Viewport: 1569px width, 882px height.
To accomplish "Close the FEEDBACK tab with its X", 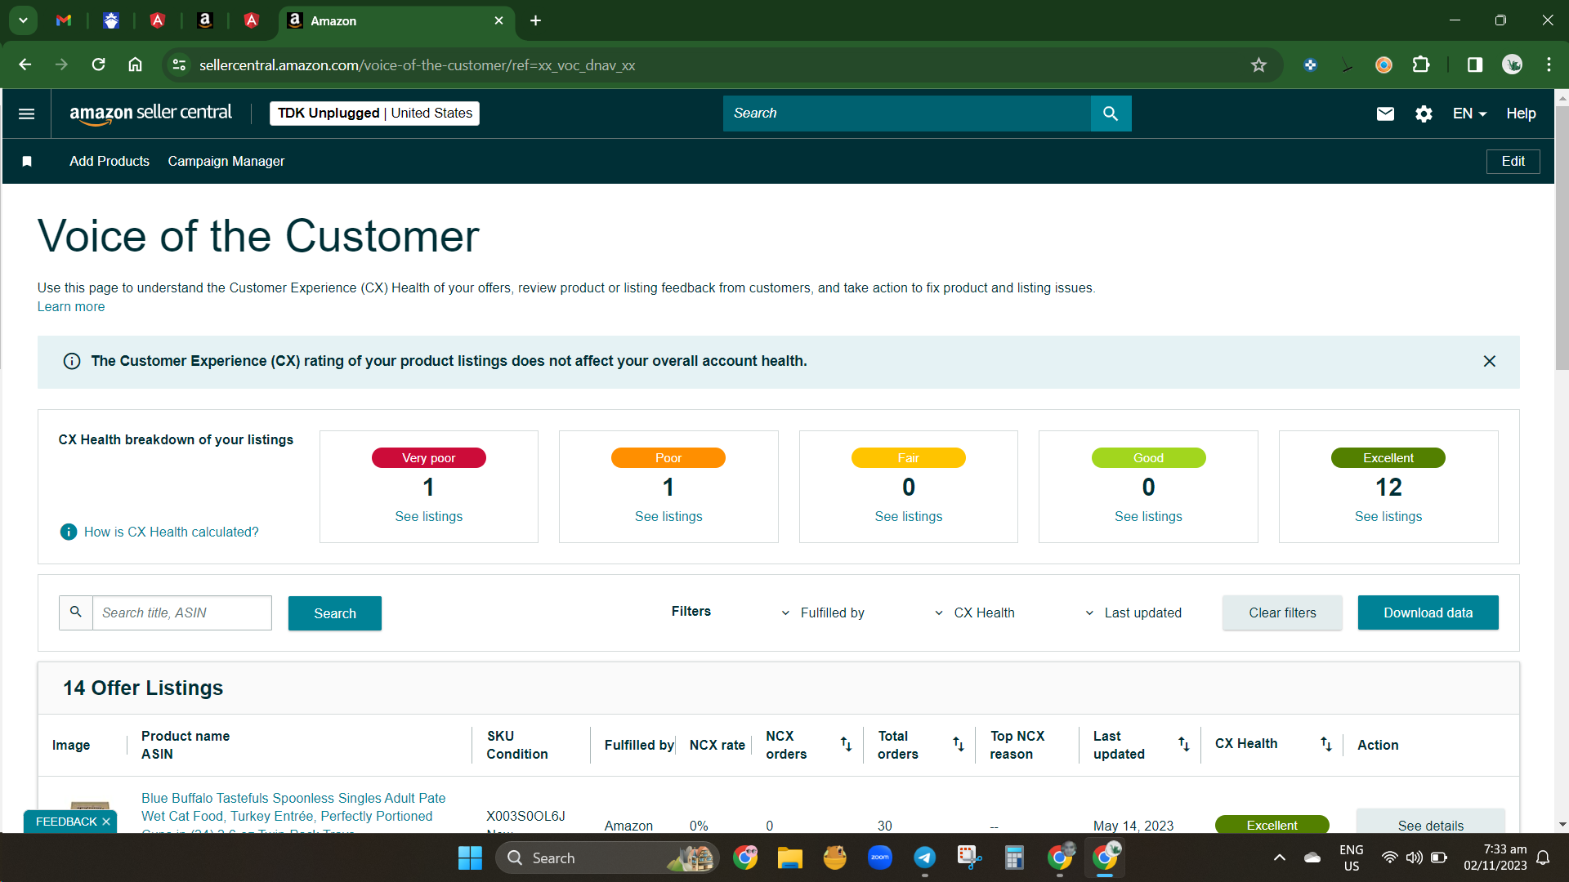I will [106, 822].
